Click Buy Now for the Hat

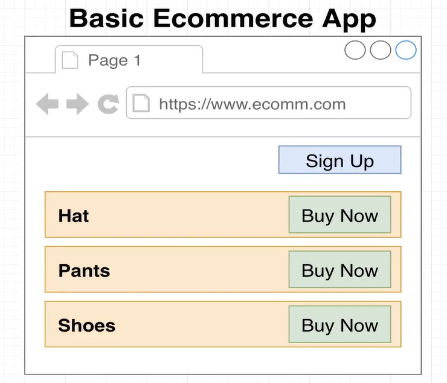click(x=339, y=215)
